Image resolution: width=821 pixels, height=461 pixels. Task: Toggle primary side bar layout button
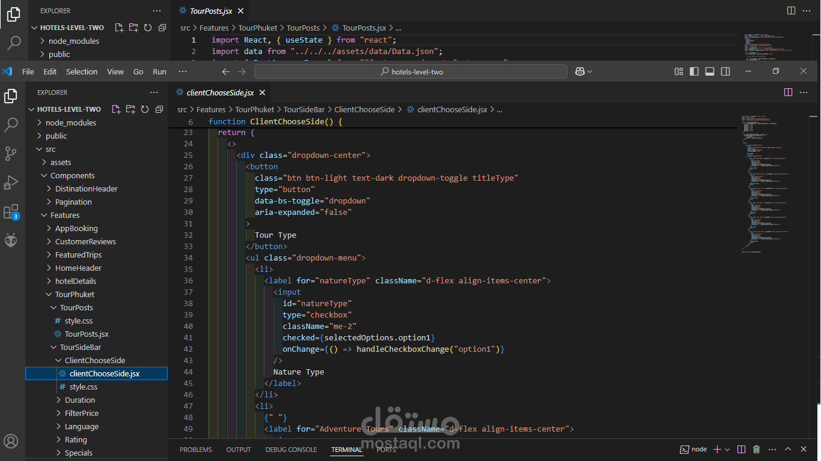[x=694, y=71]
